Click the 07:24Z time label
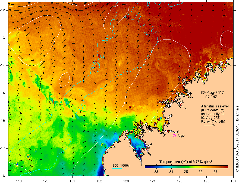Image resolution: width=239 pixels, height=184 pixels. pos(211,97)
